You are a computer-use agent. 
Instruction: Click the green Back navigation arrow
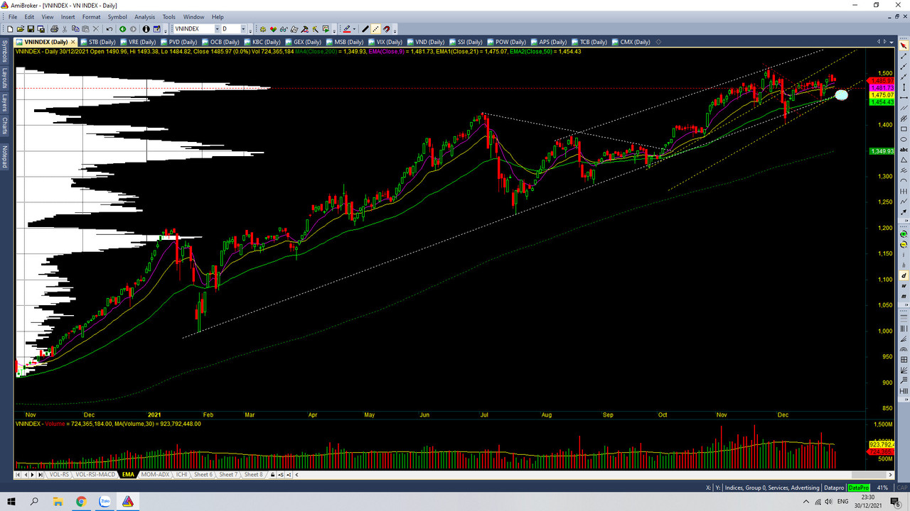(122, 29)
